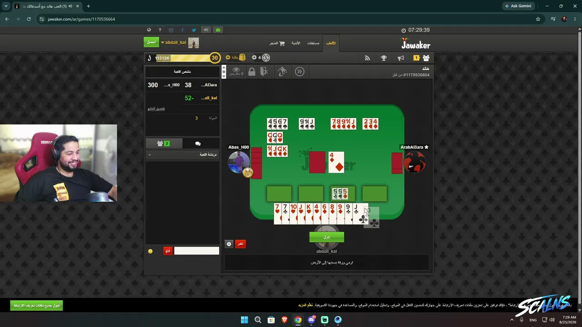
Task: Click the token coin icon
Action: pyautogui.click(x=266, y=58)
